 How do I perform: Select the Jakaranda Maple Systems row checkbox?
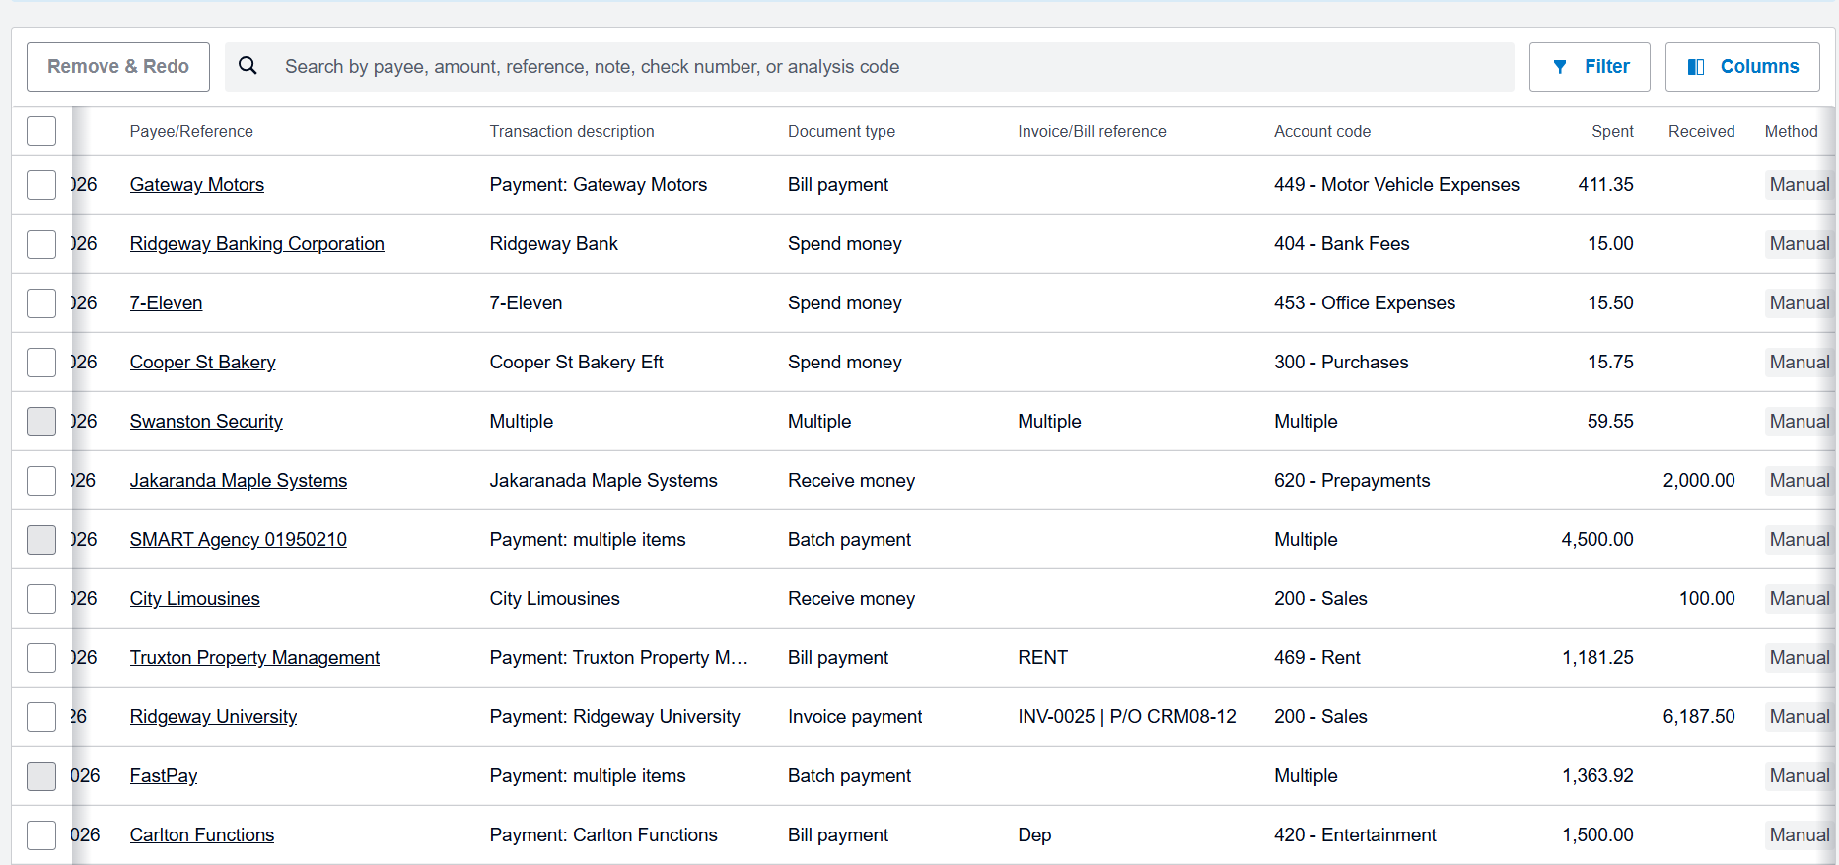coord(41,480)
